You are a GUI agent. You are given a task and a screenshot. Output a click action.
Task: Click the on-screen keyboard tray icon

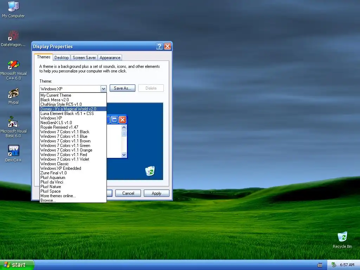[320, 265]
